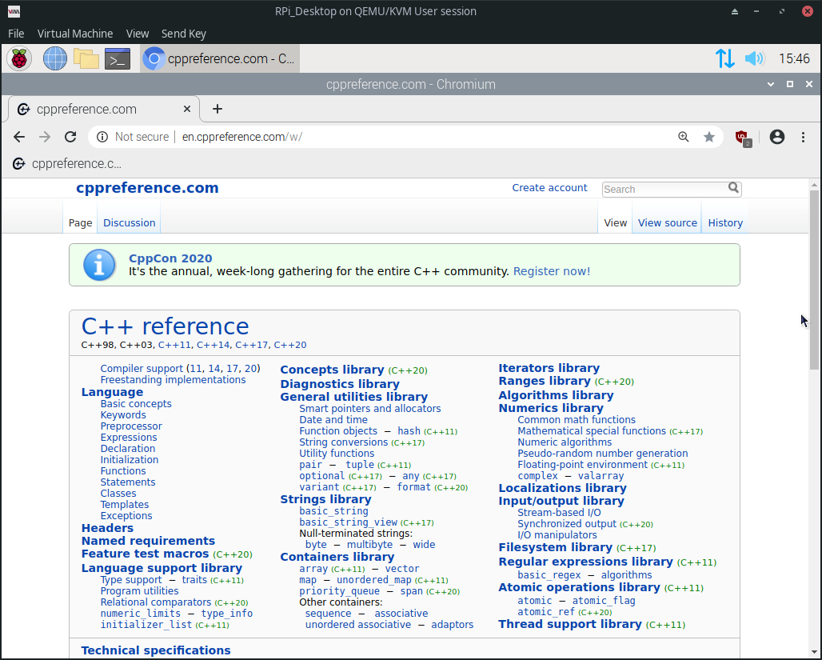
Task: Open the Named requirements link
Action: pos(148,541)
